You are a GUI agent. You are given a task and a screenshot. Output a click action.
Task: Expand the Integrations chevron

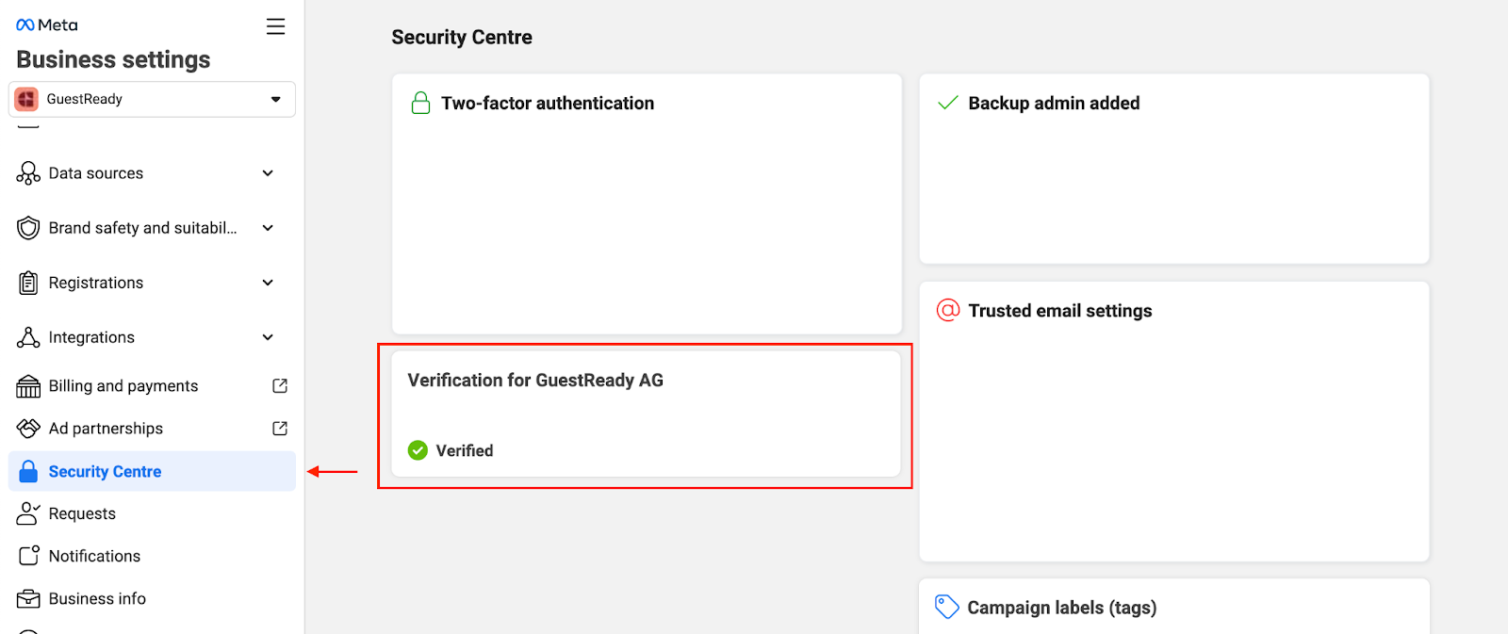(268, 337)
